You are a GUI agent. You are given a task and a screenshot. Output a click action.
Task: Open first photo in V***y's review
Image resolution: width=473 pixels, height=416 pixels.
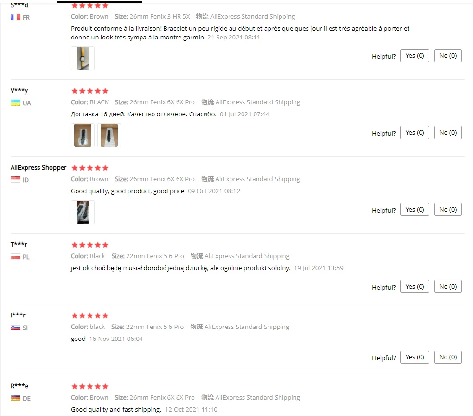(83, 135)
